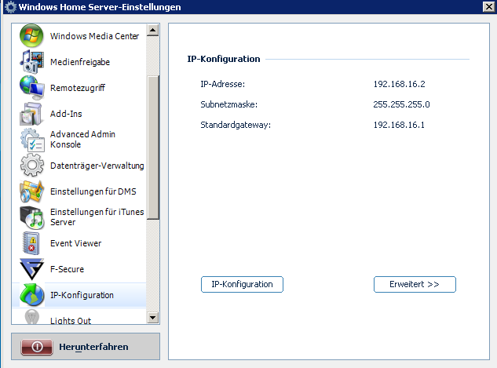This screenshot has height=368, width=497.
Task: Click the Event Viewer notebook icon
Action: point(31,243)
